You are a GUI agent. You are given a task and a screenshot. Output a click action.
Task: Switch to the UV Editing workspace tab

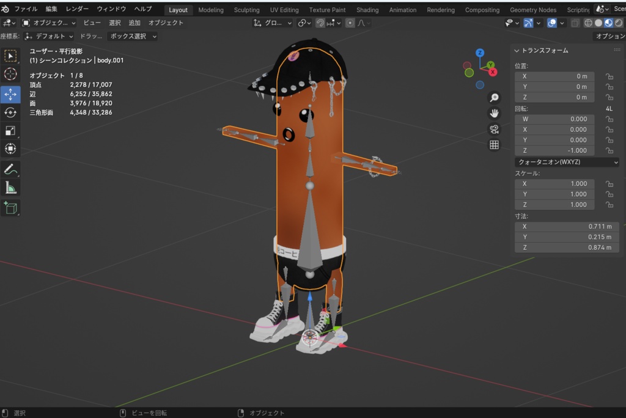tap(284, 10)
